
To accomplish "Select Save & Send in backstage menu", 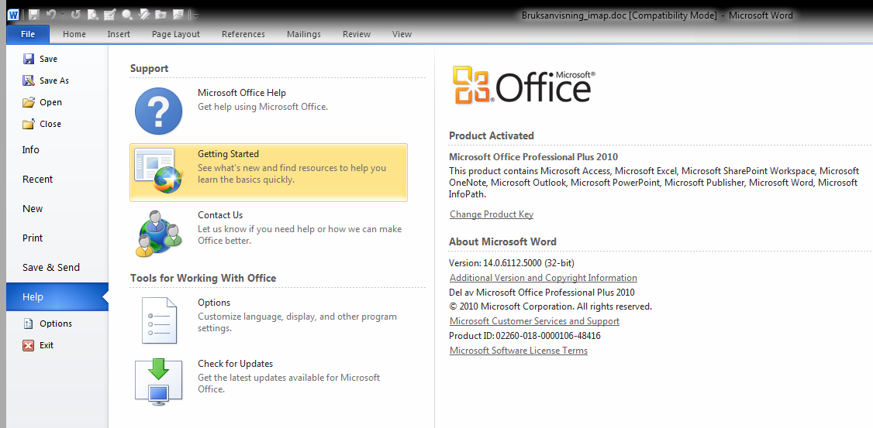I will point(51,268).
